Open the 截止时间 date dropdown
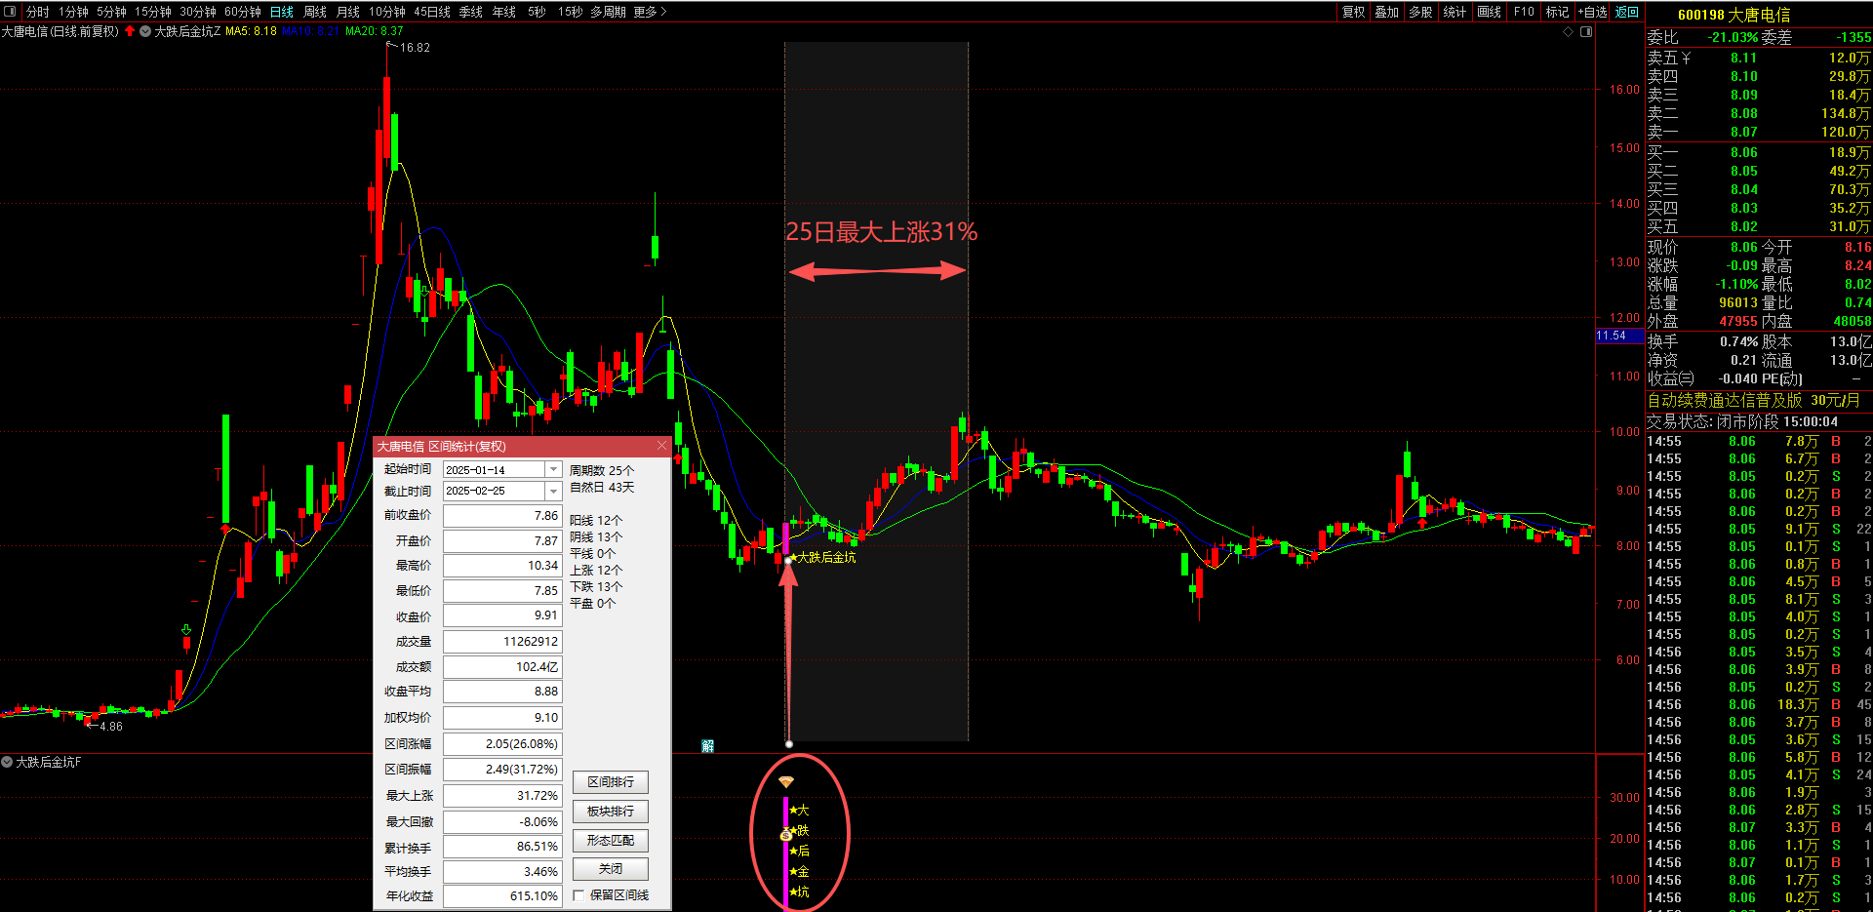Image resolution: width=1873 pixels, height=912 pixels. pos(553,491)
